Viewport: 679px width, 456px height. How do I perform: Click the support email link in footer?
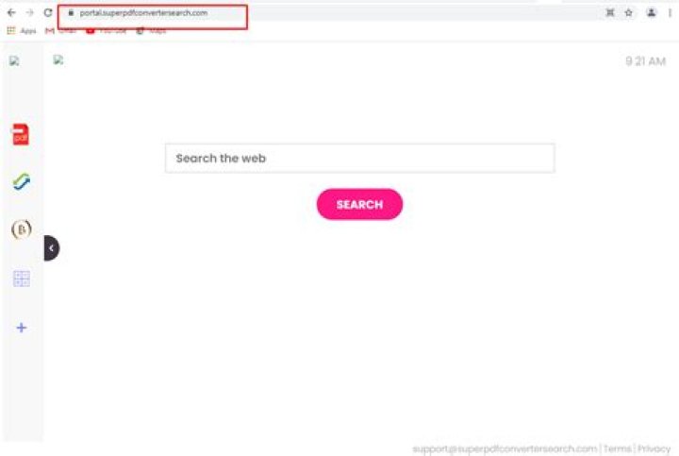pos(505,448)
